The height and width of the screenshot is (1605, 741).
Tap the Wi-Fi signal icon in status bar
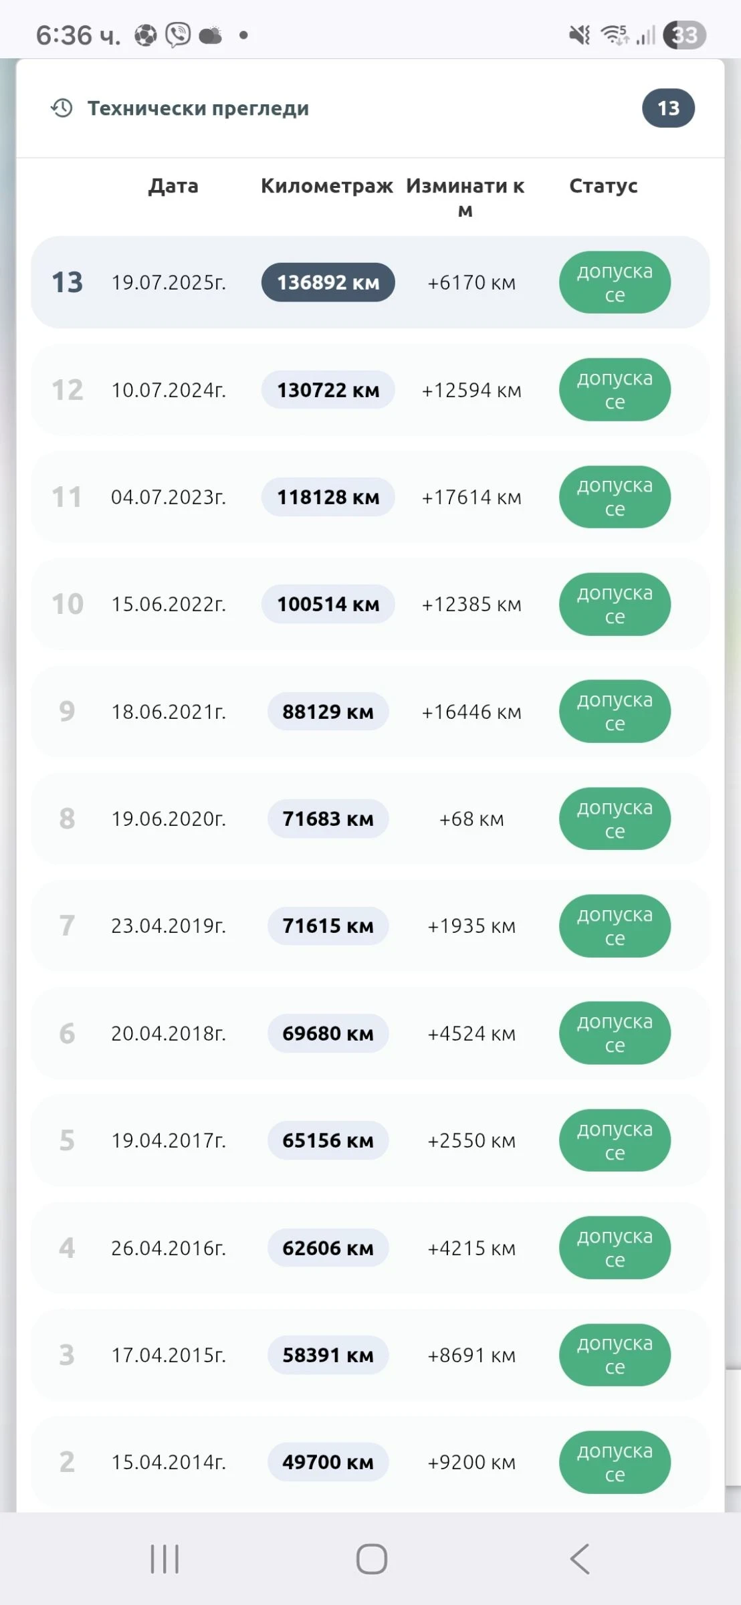click(614, 35)
